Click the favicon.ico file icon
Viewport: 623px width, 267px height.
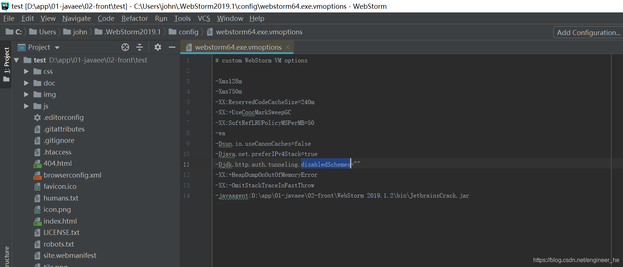click(x=37, y=187)
